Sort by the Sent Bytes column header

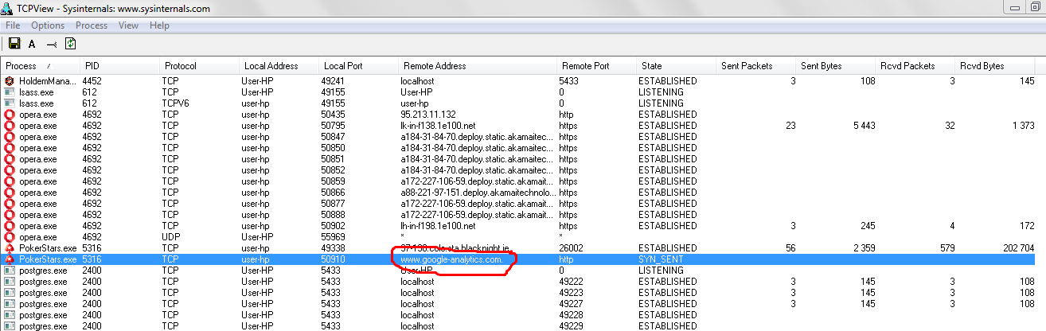click(836, 66)
